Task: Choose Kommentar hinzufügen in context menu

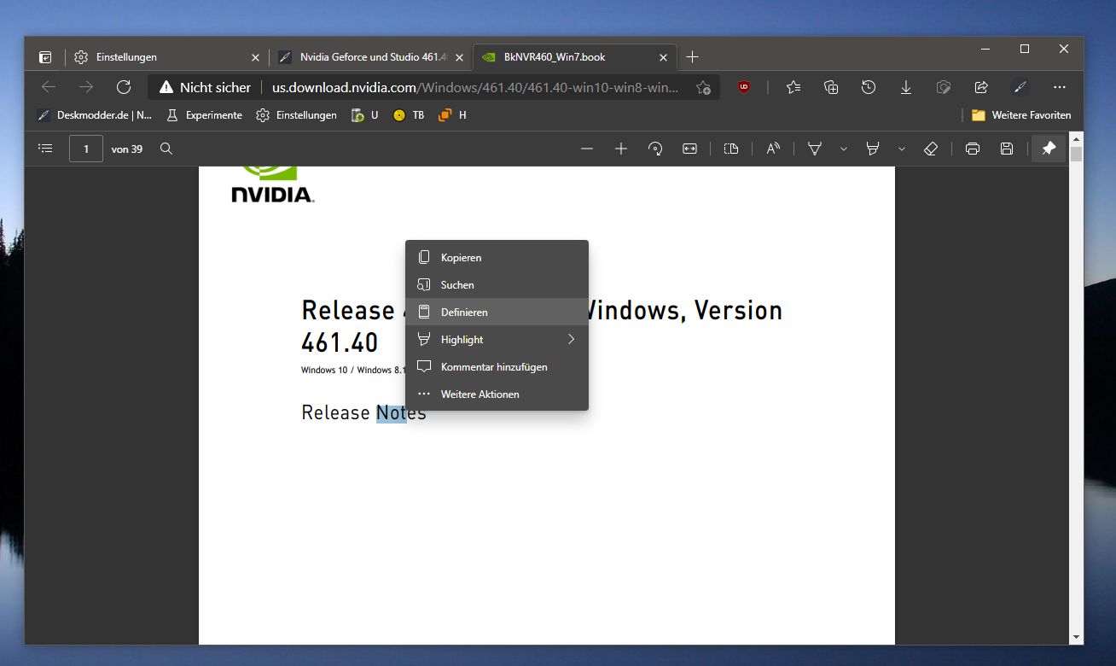Action: click(x=497, y=367)
